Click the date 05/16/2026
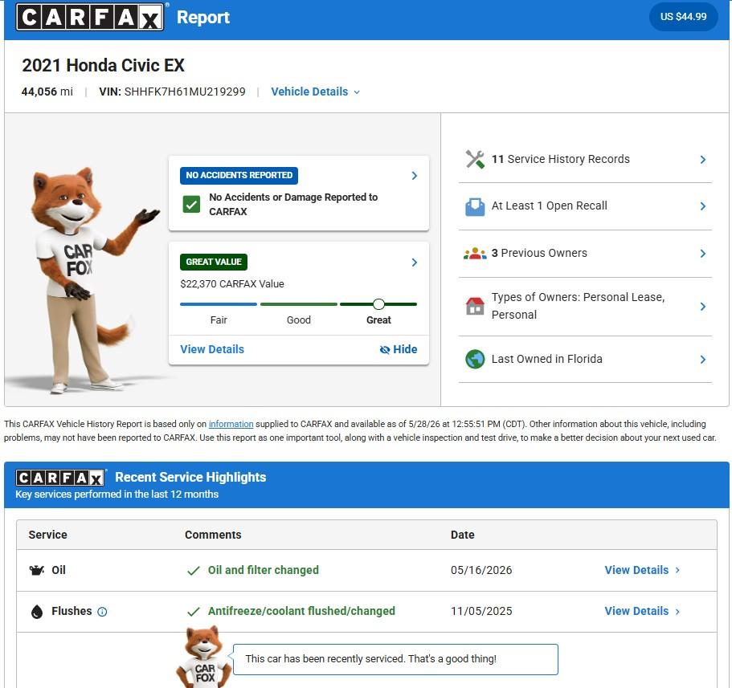Viewport: 732px width, 688px height. point(481,570)
